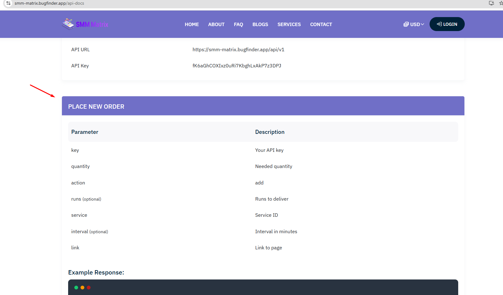Image resolution: width=503 pixels, height=295 pixels.
Task: Click the 'Example Response:' heading
Action: (96, 272)
